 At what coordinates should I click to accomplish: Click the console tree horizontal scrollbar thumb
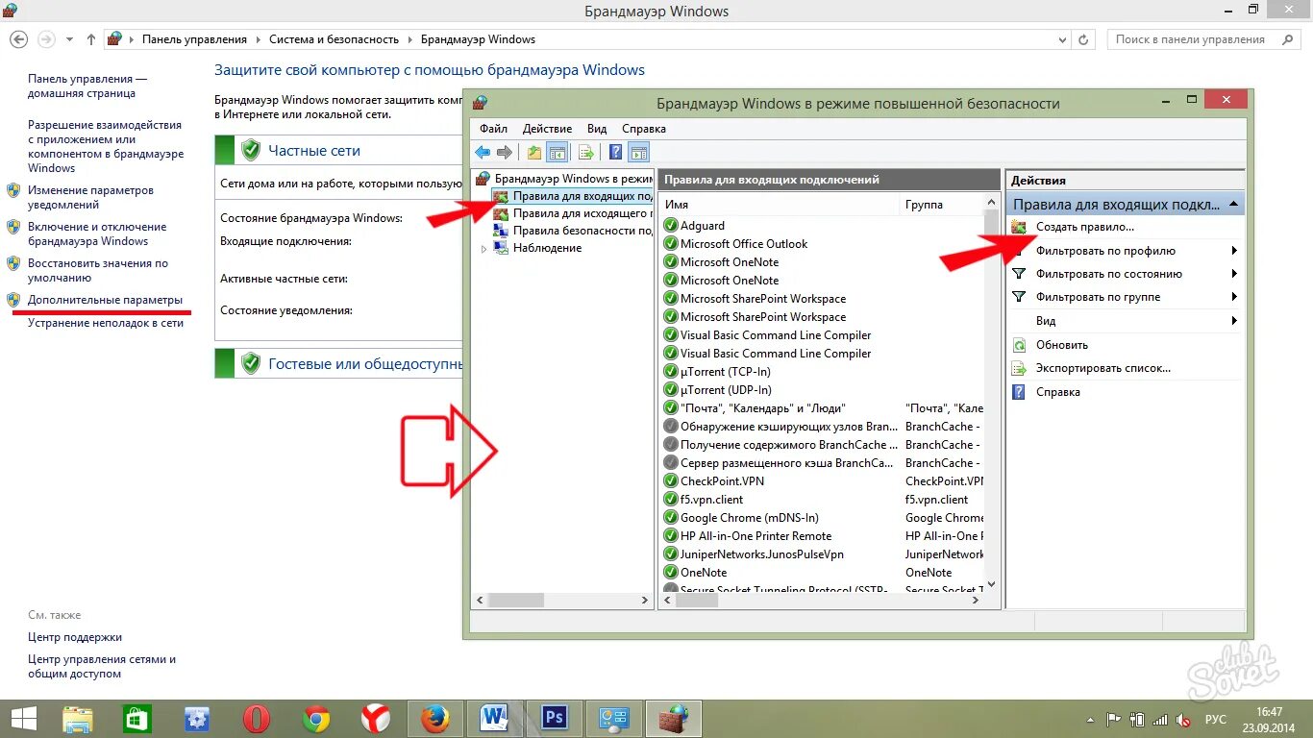point(516,600)
